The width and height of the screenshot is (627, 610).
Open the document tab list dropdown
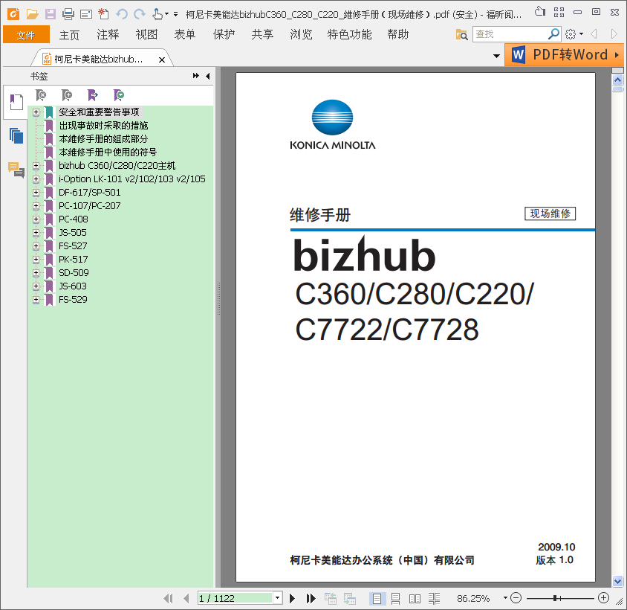497,56
